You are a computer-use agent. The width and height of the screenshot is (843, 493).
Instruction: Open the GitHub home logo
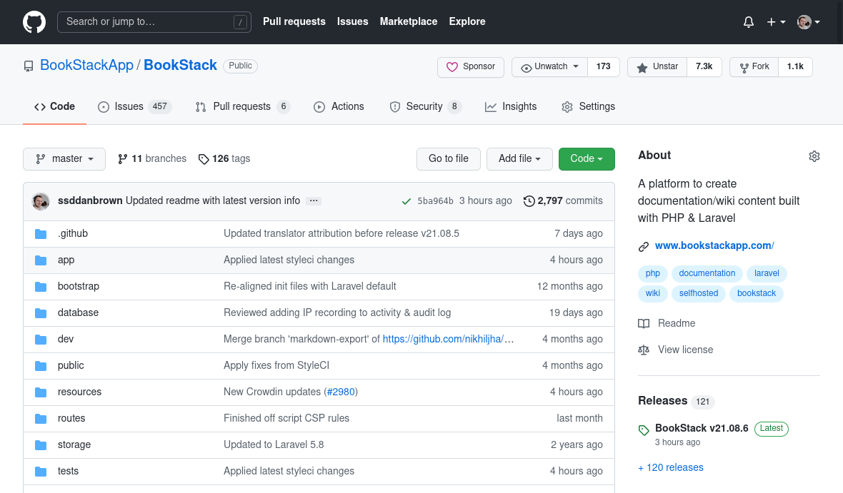(x=34, y=22)
